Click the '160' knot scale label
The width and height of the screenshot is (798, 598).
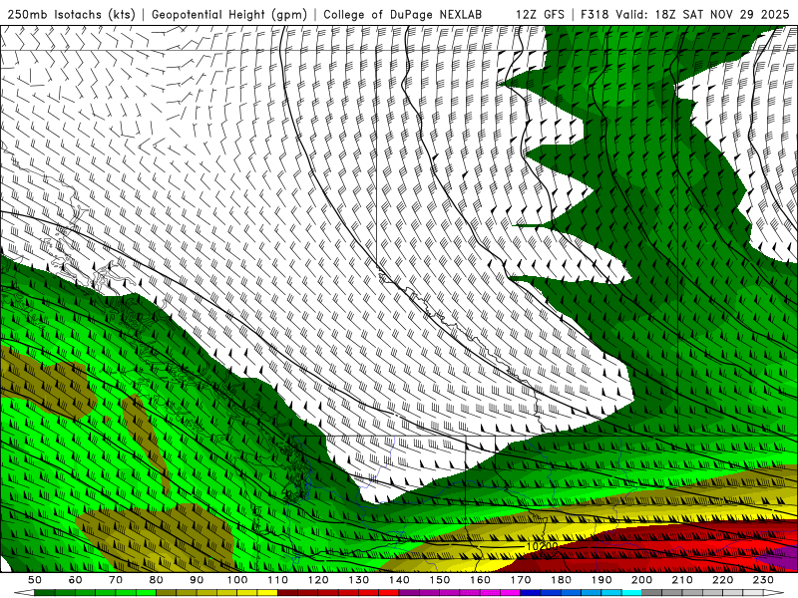coord(480,580)
